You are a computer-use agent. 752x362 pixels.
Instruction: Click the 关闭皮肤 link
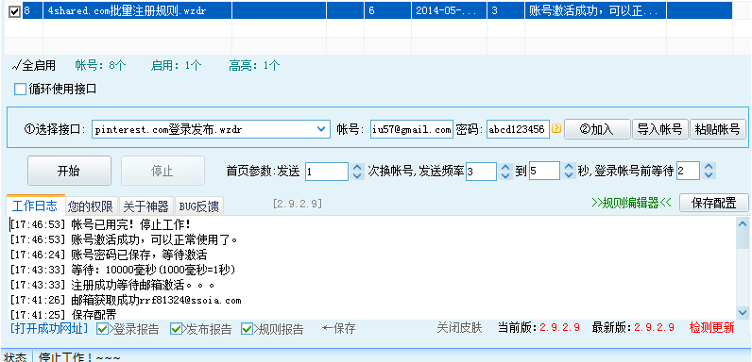click(x=459, y=328)
